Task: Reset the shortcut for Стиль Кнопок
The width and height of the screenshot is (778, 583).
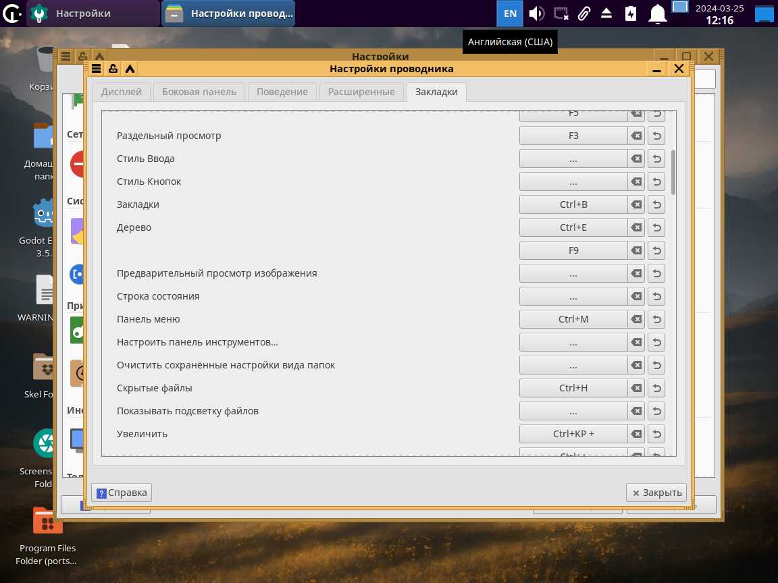Action: coord(656,182)
